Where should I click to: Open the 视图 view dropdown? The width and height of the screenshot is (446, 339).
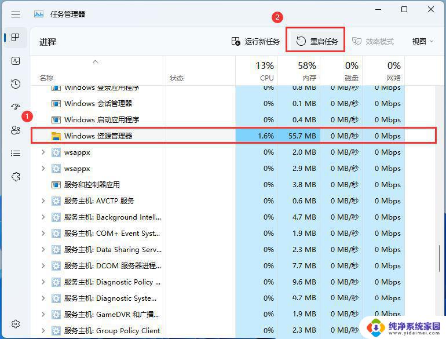(423, 42)
